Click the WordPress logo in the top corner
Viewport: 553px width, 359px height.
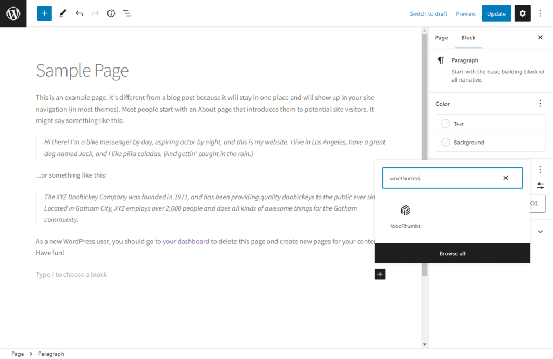click(x=13, y=13)
